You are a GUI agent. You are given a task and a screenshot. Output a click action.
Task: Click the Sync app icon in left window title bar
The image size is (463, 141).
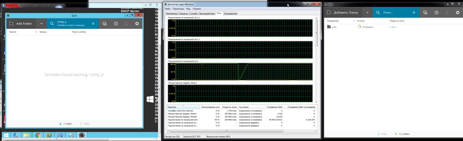pyautogui.click(x=8, y=16)
